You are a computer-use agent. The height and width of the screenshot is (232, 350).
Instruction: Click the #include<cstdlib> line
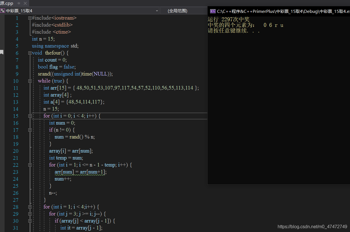point(52,25)
